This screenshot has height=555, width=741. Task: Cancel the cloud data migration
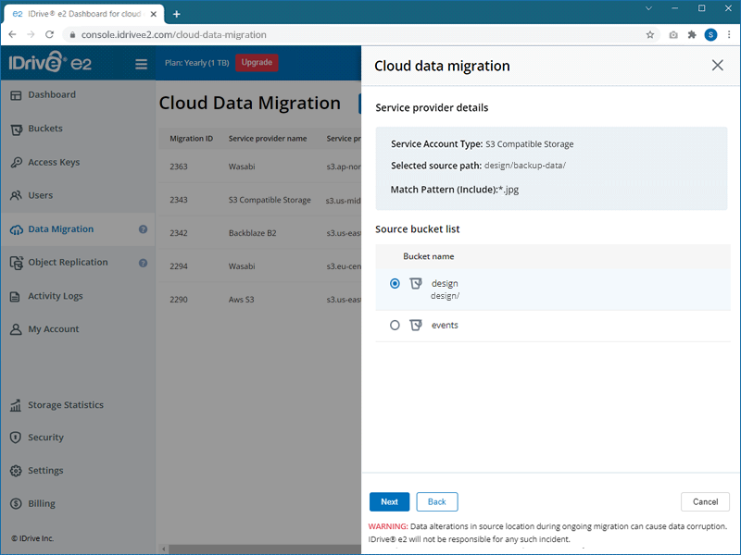(x=705, y=502)
